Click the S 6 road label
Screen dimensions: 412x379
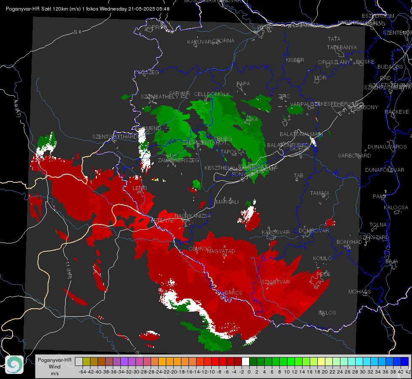pos(77,32)
